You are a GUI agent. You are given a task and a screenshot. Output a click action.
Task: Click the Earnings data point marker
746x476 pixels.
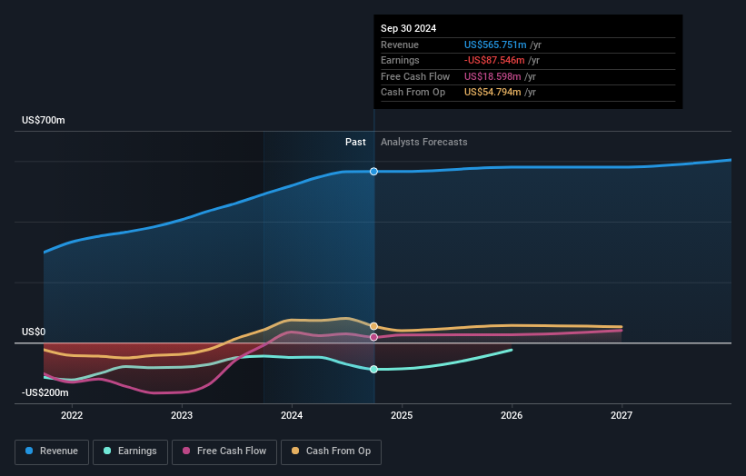pos(374,369)
